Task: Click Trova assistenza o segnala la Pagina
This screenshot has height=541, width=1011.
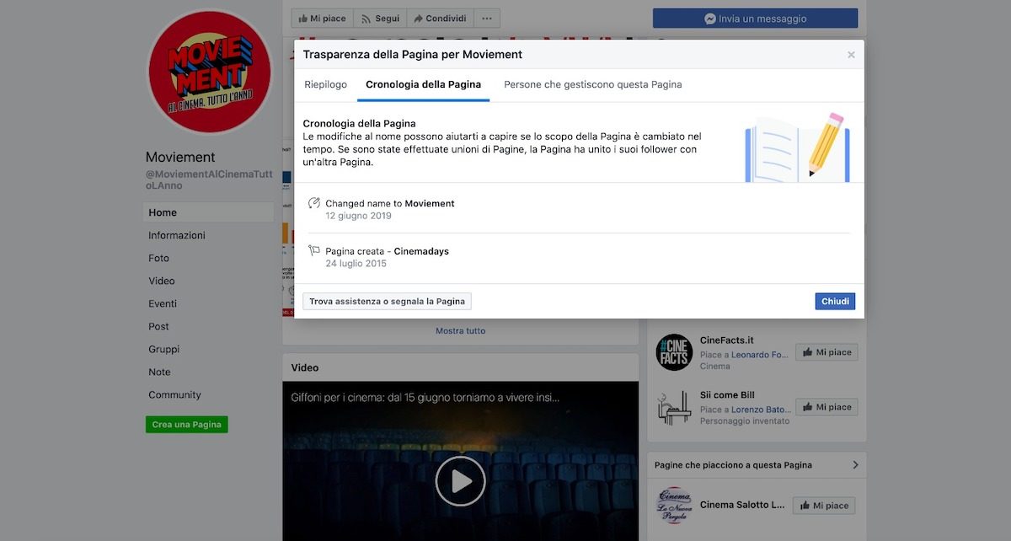Action: coord(387,302)
